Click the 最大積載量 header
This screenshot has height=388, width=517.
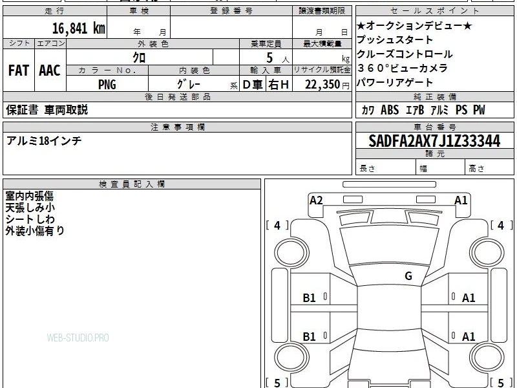322,43
